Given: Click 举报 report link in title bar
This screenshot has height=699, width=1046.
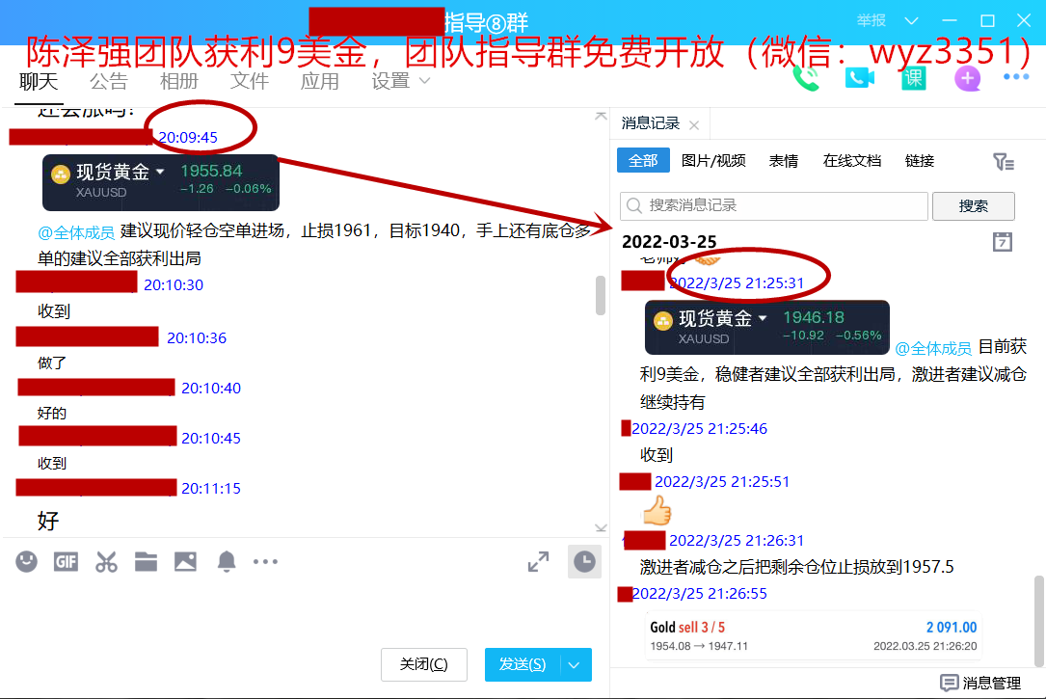Looking at the screenshot, I should point(872,20).
